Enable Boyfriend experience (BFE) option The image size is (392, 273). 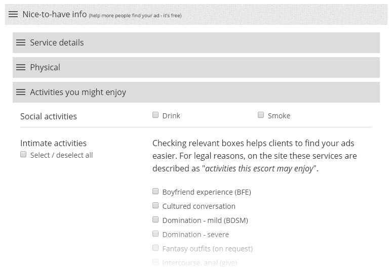(155, 192)
